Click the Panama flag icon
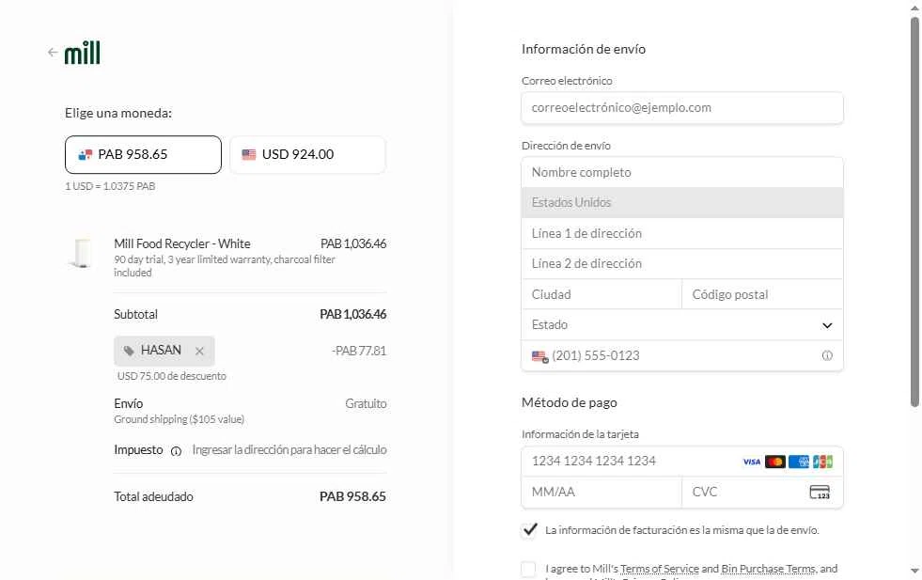Image resolution: width=922 pixels, height=580 pixels. [x=86, y=155]
